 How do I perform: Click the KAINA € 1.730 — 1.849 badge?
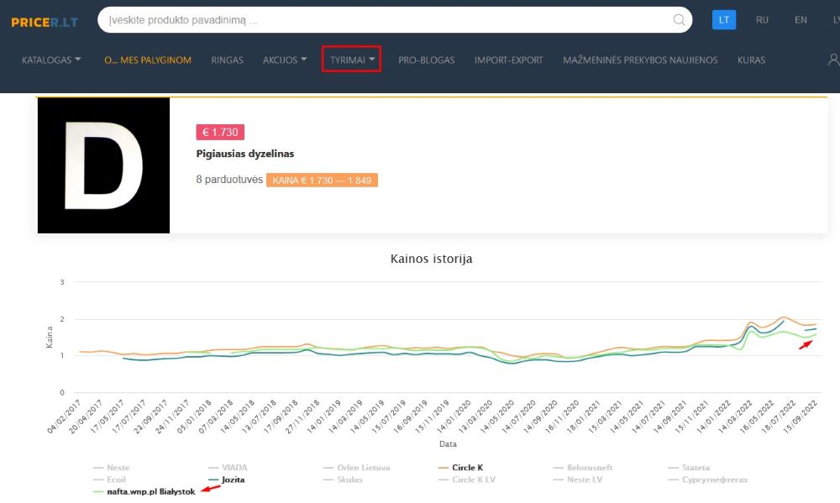322,181
